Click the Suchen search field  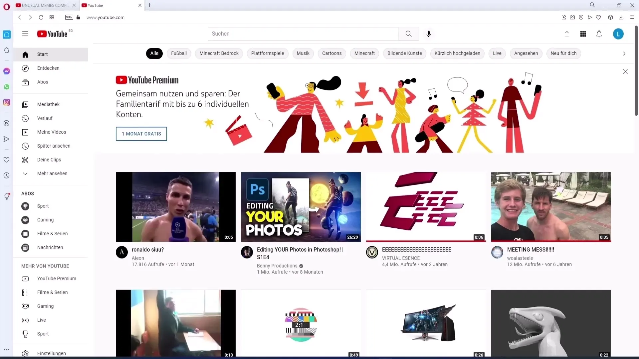pyautogui.click(x=303, y=34)
